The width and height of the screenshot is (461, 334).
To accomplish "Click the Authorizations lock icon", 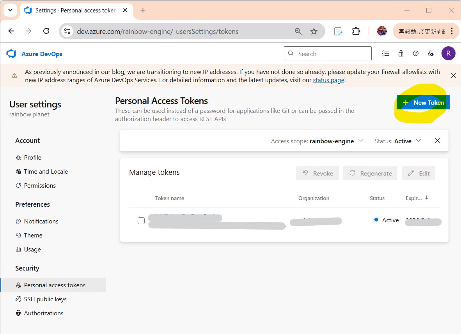I will 18,313.
